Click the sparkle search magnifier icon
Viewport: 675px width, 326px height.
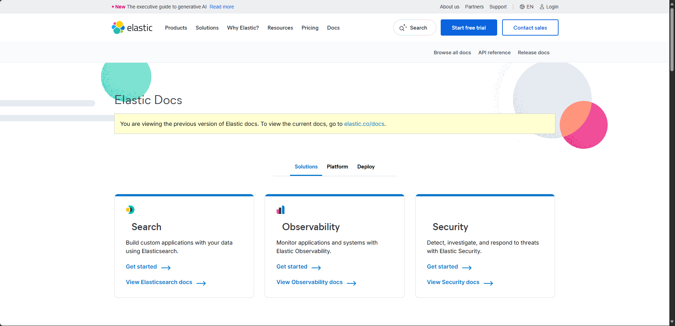[x=403, y=28]
